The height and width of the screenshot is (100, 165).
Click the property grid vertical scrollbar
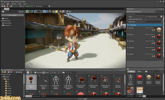[x=163, y=37]
